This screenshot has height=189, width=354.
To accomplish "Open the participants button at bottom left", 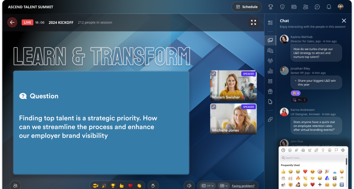I will (x=15, y=186).
